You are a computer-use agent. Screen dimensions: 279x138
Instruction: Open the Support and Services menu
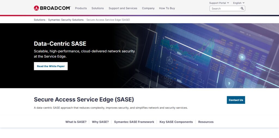[123, 8]
